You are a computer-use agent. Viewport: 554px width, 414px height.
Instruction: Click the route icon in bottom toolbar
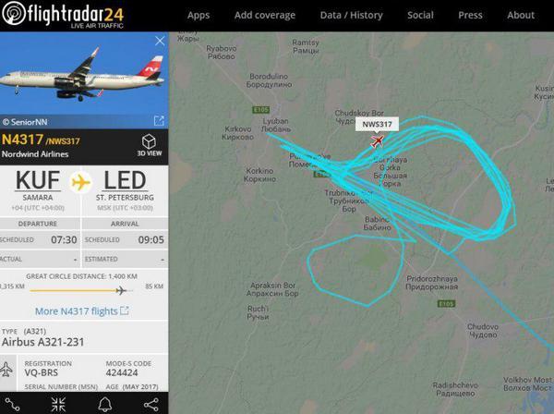click(12, 405)
